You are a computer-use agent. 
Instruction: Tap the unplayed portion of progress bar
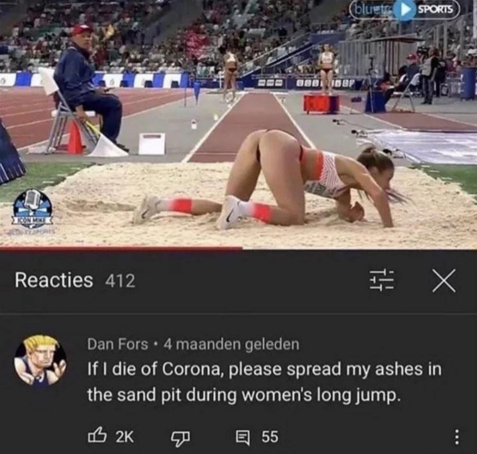pos(359,249)
